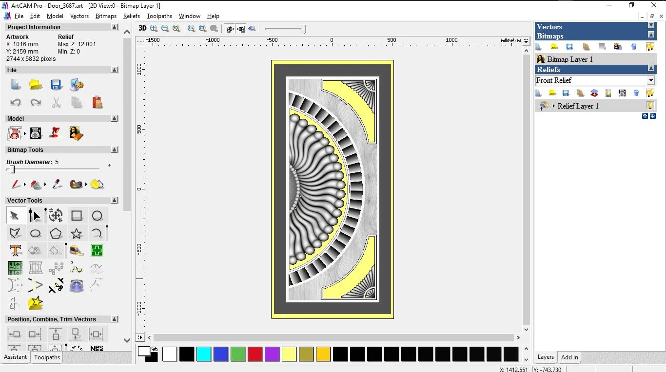
Task: Select the star shape vector tool
Action: tap(77, 233)
